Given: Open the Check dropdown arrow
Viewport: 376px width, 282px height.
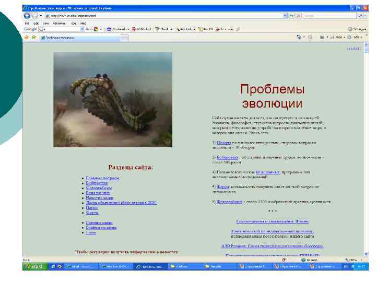Looking at the screenshot, I should click(x=171, y=29).
